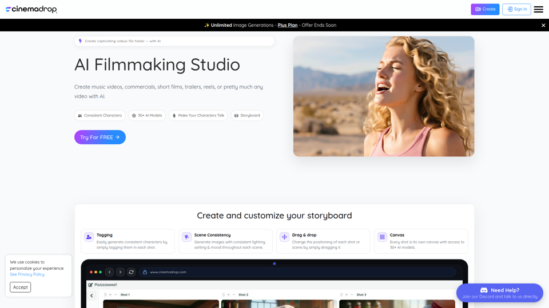
Task: Click the Discord icon in help widget
Action: pos(484,290)
